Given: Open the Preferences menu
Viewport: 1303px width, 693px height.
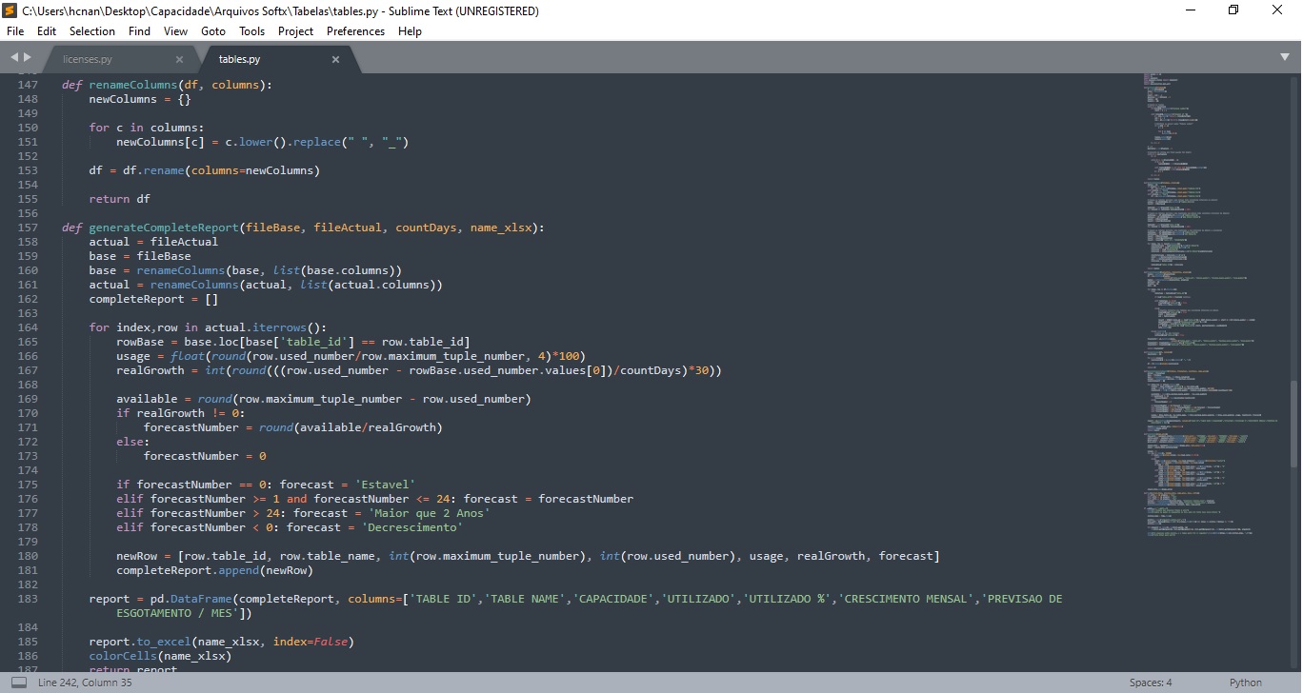Looking at the screenshot, I should point(355,31).
